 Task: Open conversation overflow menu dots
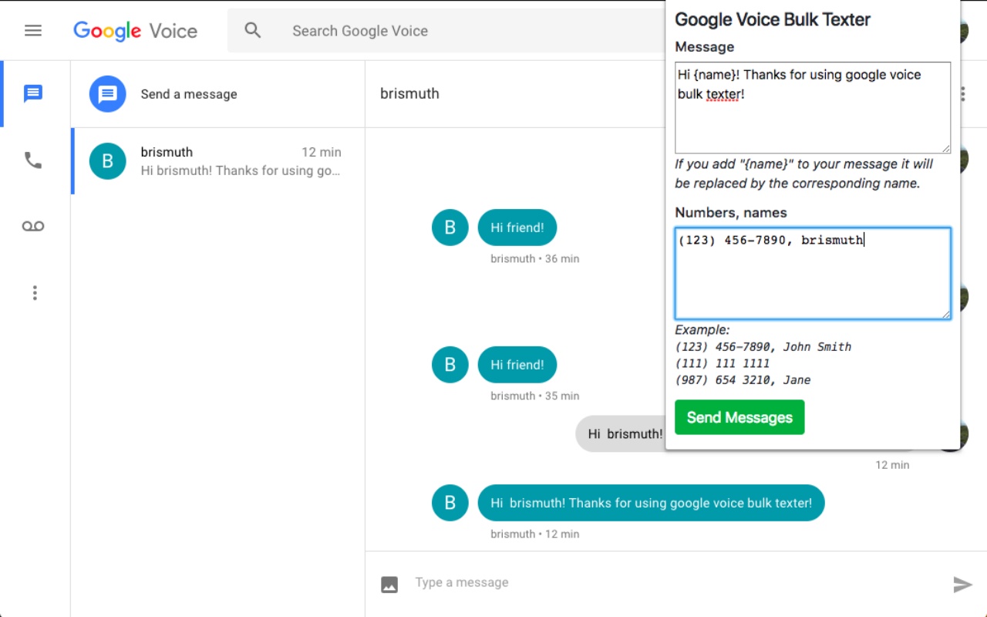point(963,94)
